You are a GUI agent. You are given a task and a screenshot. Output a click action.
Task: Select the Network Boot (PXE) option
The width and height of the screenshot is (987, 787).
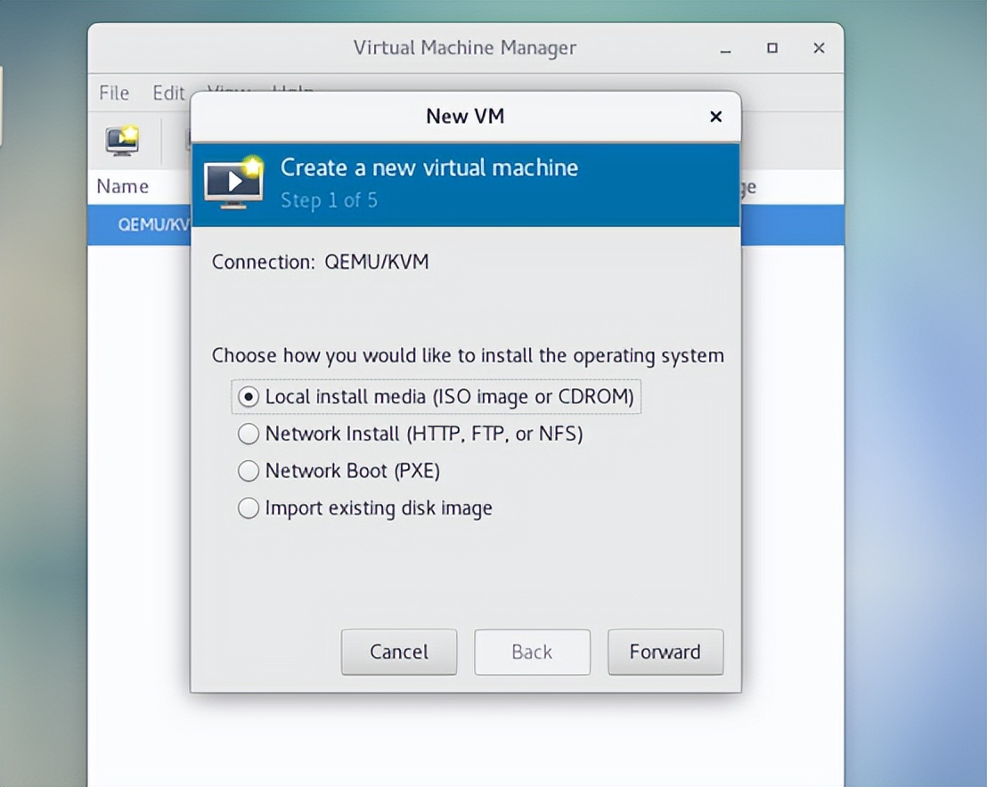coord(249,471)
